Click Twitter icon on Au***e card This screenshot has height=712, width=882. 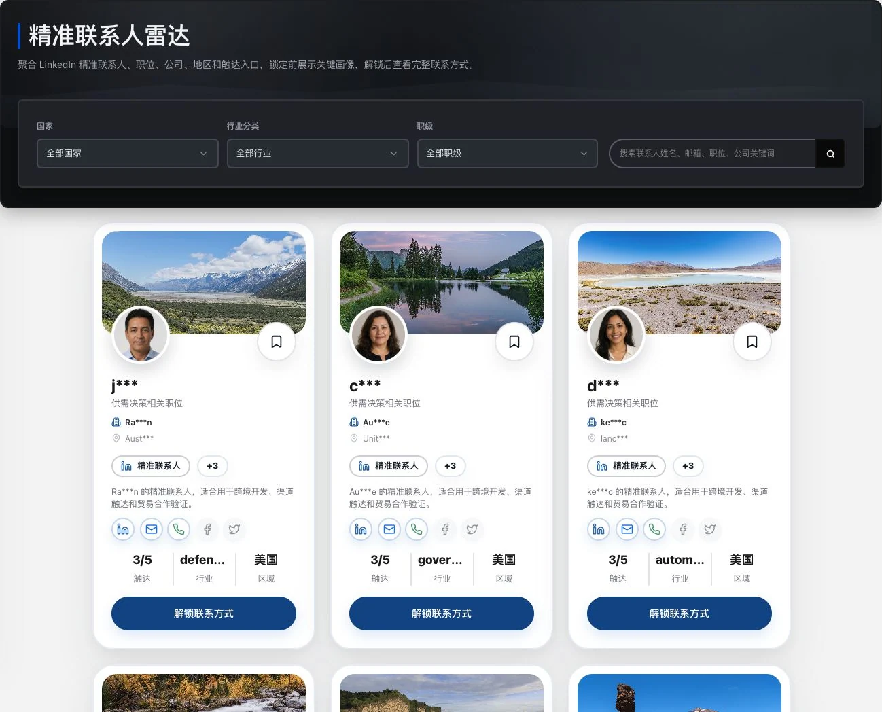pyautogui.click(x=472, y=529)
